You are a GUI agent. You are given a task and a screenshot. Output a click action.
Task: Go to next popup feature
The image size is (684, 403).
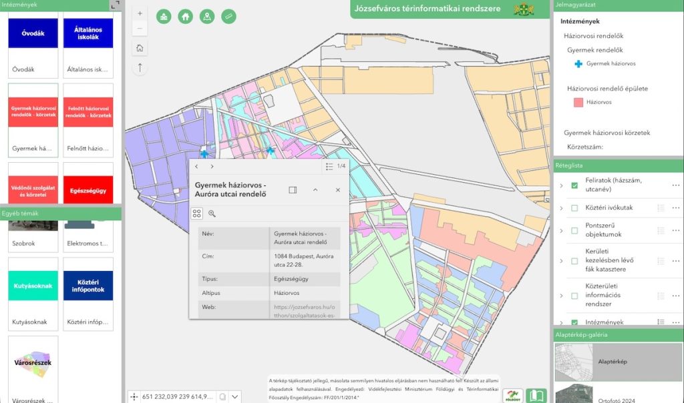pos(212,166)
